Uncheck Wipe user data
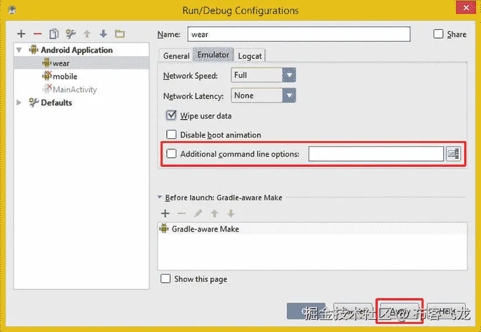 point(171,116)
